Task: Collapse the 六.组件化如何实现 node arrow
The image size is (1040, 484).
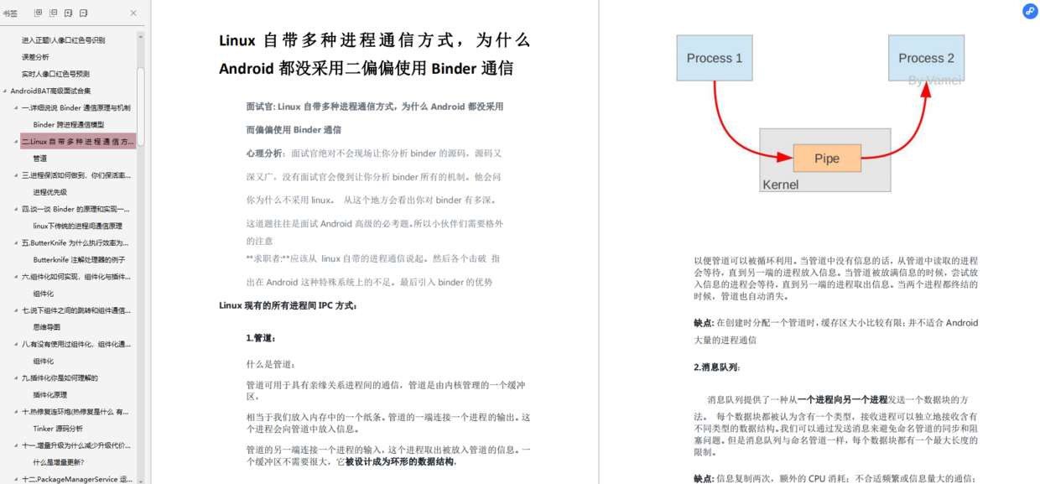Action: (16, 277)
